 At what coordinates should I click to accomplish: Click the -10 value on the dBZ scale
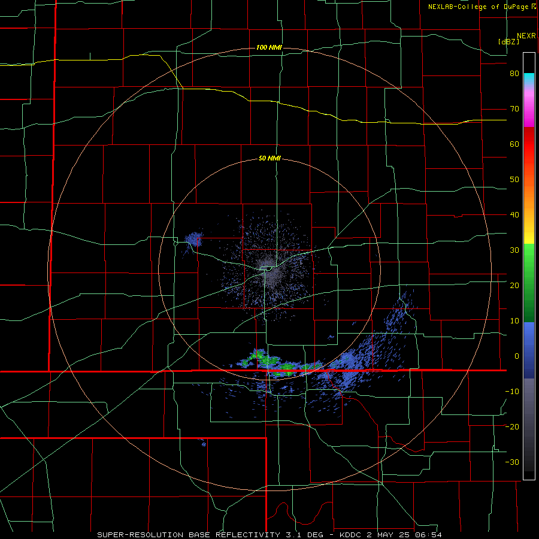[x=512, y=392]
